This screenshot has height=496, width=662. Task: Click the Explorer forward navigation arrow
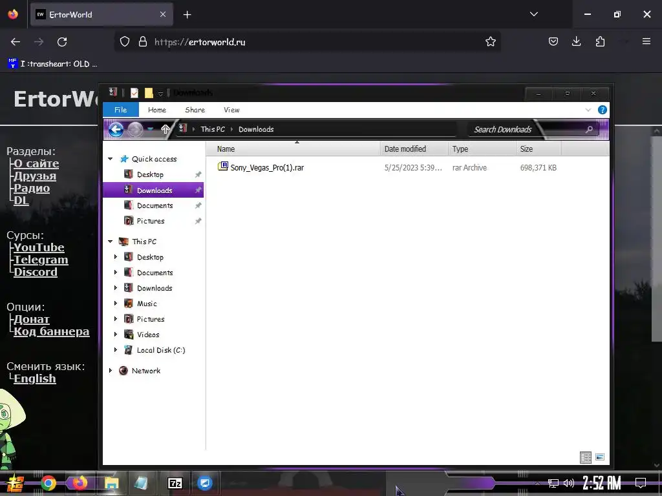[x=135, y=129]
